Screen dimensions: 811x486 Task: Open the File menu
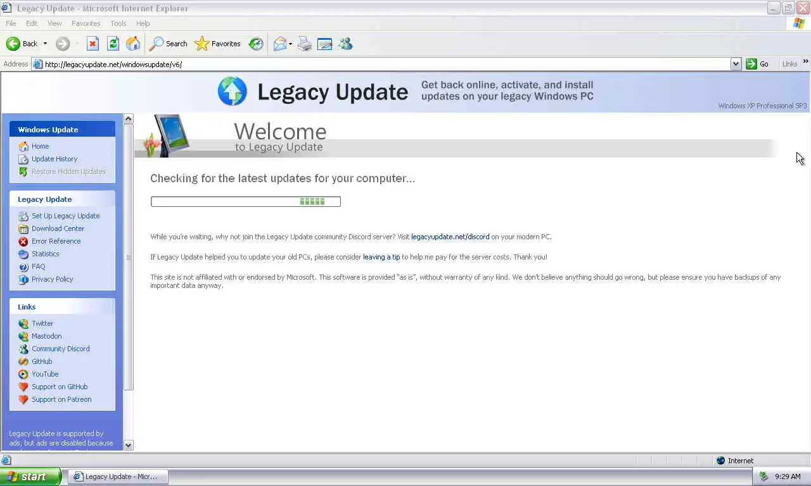pos(11,23)
